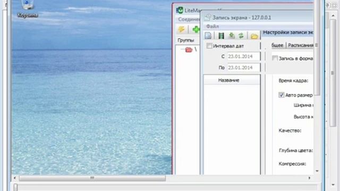Click the green film strip toolbar icon
The height and width of the screenshot is (191, 340).
221,36
